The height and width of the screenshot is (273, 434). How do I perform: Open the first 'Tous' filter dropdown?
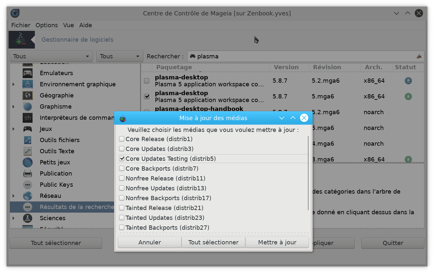click(x=51, y=56)
